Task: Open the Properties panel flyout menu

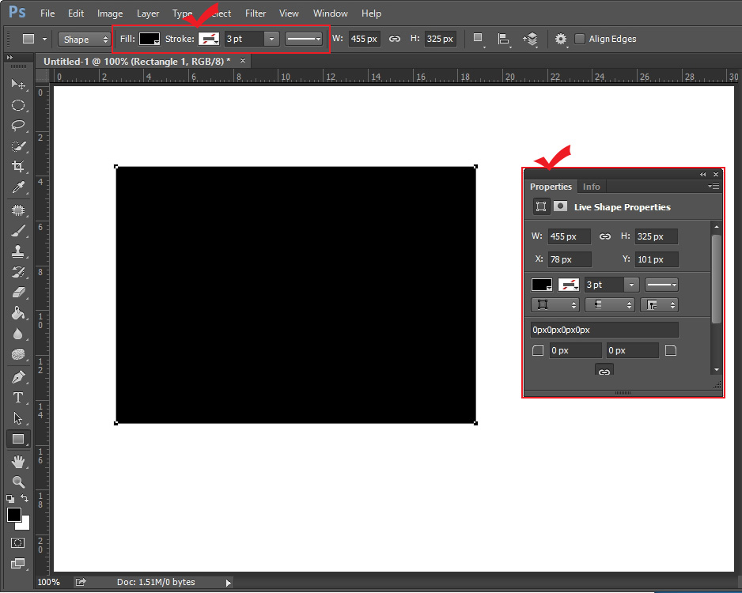Action: (x=714, y=187)
